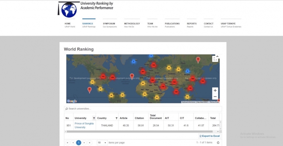The image size is (283, 146).
Task: Open the SYMPOSIUM menu
Action: click(x=110, y=25)
